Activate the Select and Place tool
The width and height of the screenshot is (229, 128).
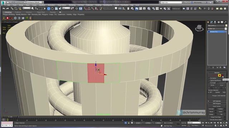tap(60, 9)
